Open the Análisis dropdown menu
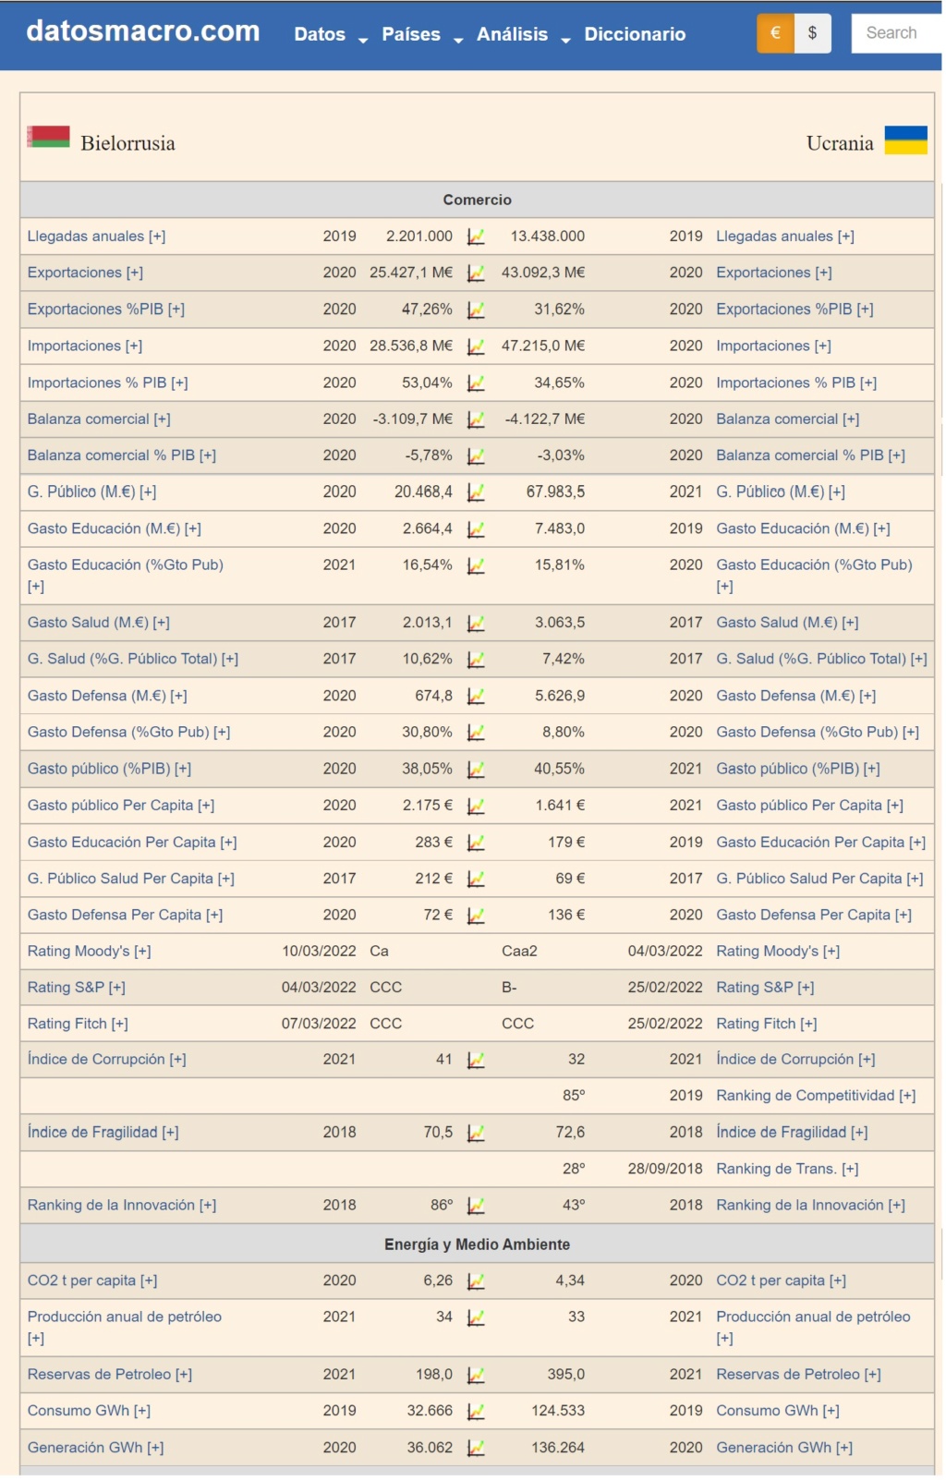Screen dimensions: 946x1481 524,35
